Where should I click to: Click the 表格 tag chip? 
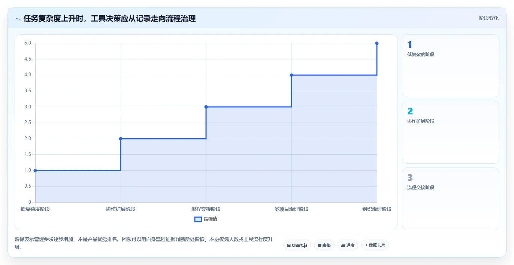click(x=324, y=245)
